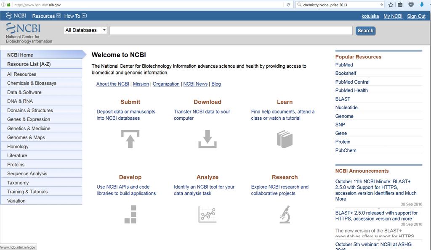The width and height of the screenshot is (431, 250).
Task: Click the blue Search button
Action: tap(365, 31)
